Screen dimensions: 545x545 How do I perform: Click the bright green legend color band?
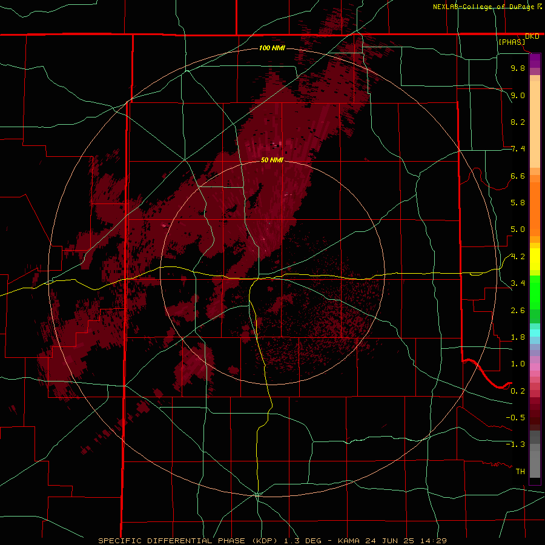[535, 292]
